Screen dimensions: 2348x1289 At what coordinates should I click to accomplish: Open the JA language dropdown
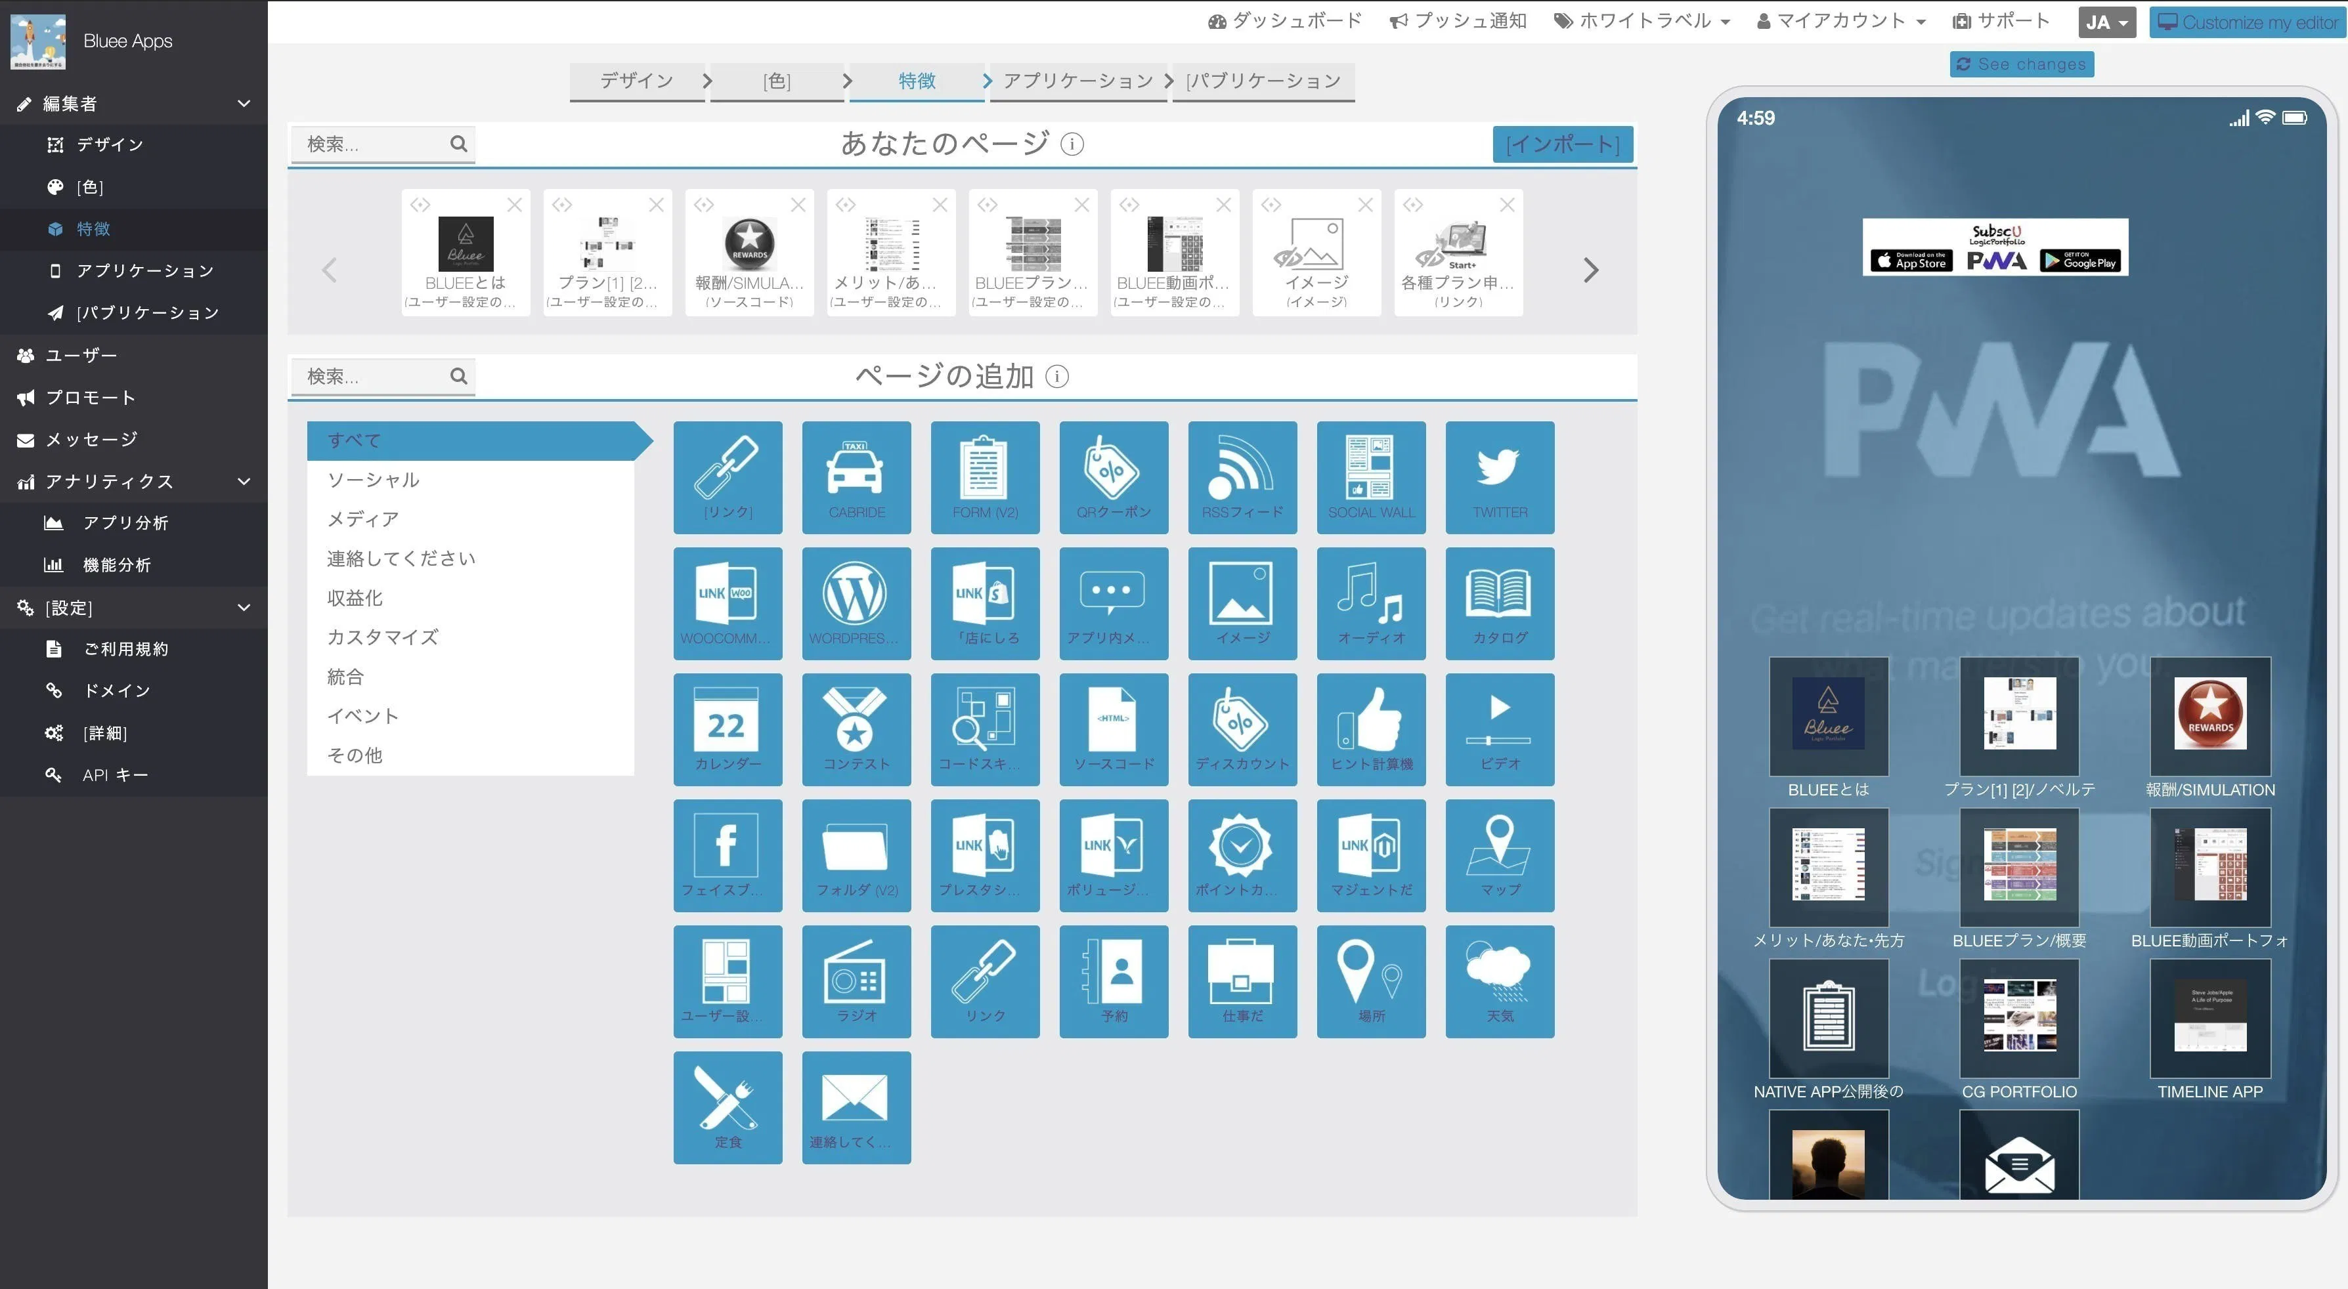(x=2106, y=22)
